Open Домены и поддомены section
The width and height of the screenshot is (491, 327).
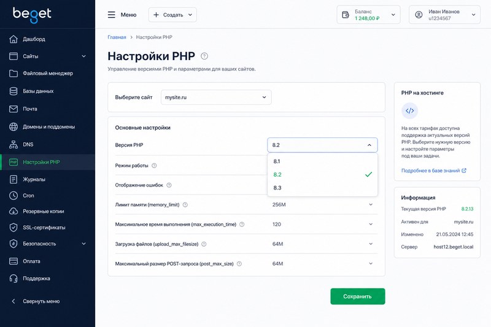coord(48,127)
